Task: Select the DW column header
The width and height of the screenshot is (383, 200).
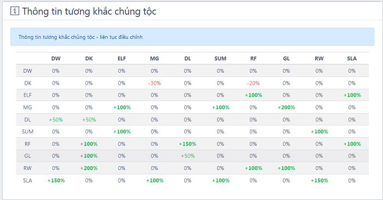Action: click(56, 58)
